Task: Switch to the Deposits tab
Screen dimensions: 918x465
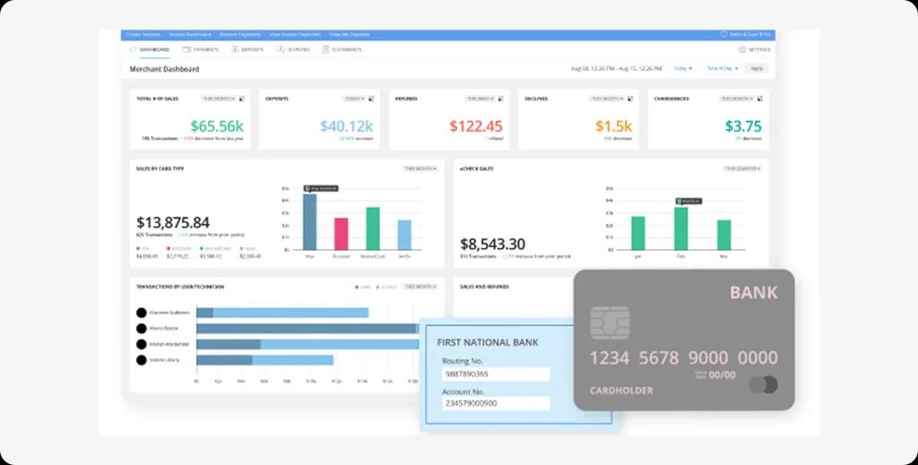Action: (x=247, y=49)
